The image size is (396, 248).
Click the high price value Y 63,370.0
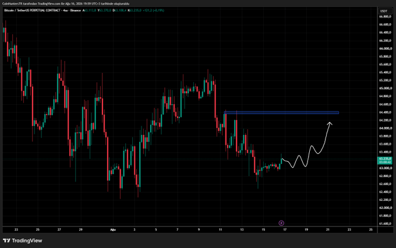point(105,10)
